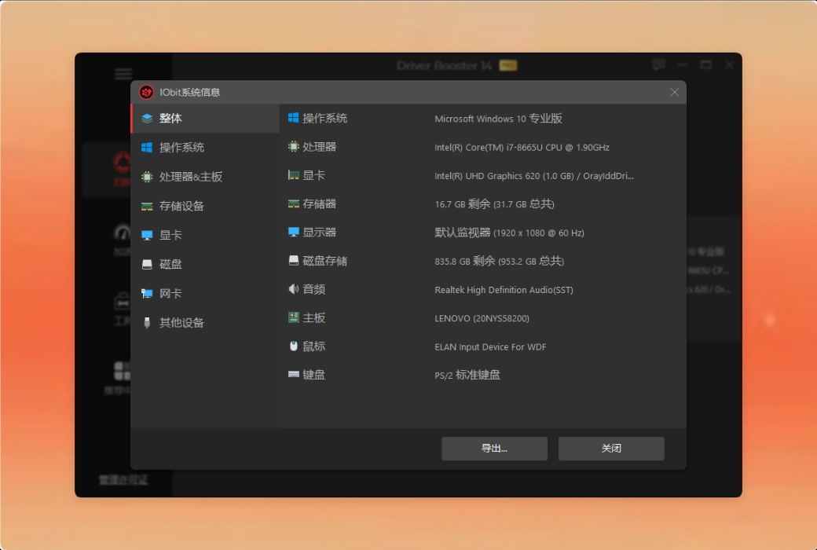Click Realtek High Definition Audio(SST) text

[x=504, y=290]
